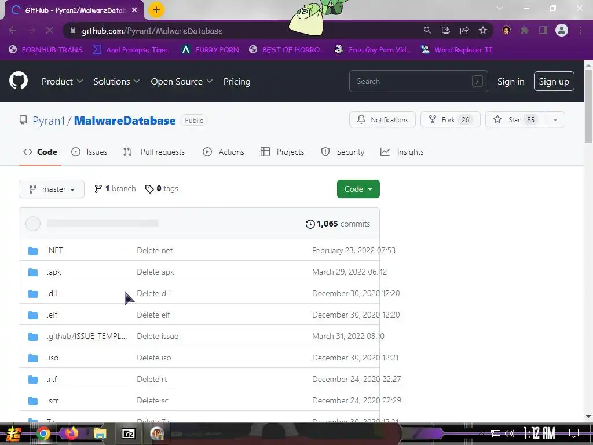Open the Pyran1 owner link
This screenshot has height=445, width=593.
point(49,121)
